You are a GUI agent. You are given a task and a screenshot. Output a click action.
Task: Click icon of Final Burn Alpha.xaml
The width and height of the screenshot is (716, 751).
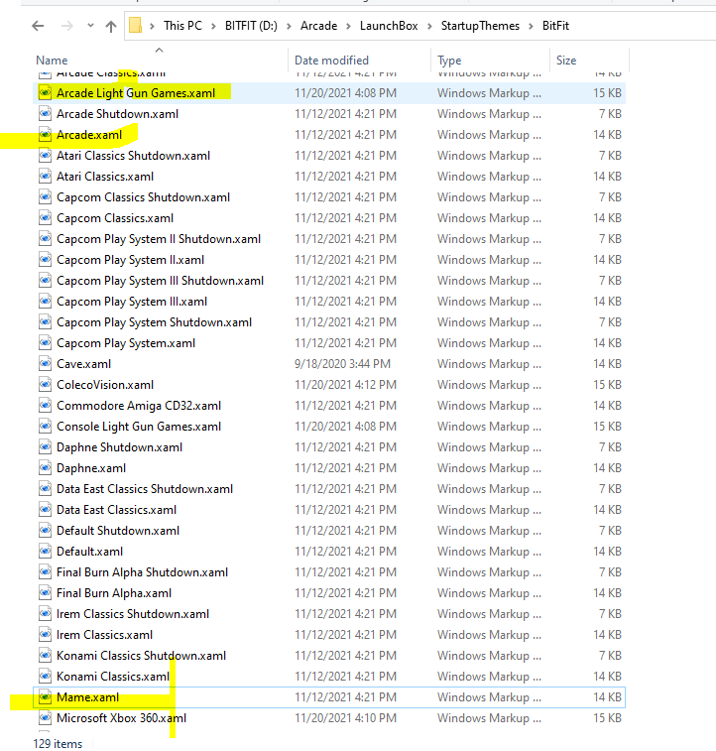pos(45,593)
